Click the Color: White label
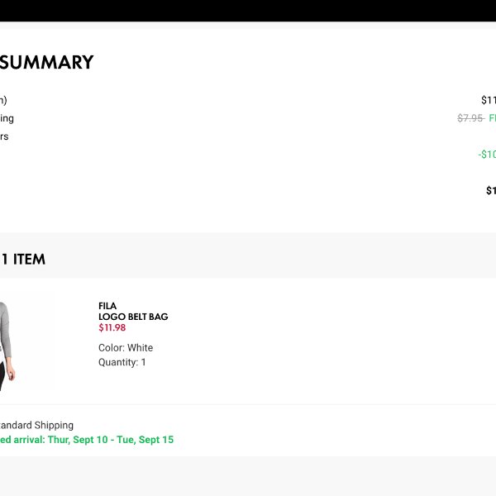 pyautogui.click(x=126, y=348)
